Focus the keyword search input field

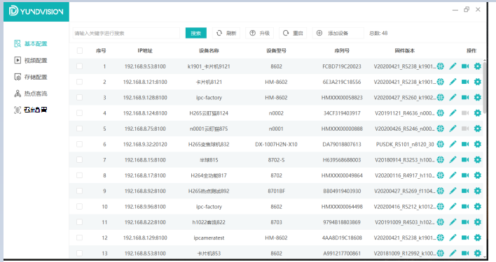pos(126,33)
